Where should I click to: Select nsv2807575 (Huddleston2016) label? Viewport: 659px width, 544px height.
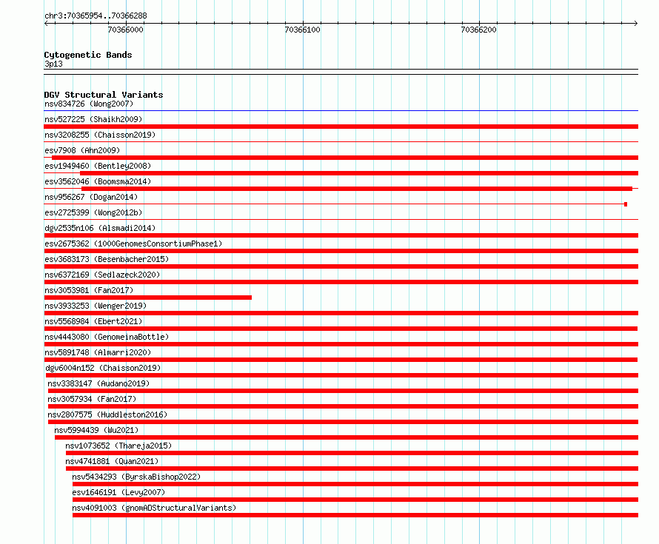click(107, 414)
